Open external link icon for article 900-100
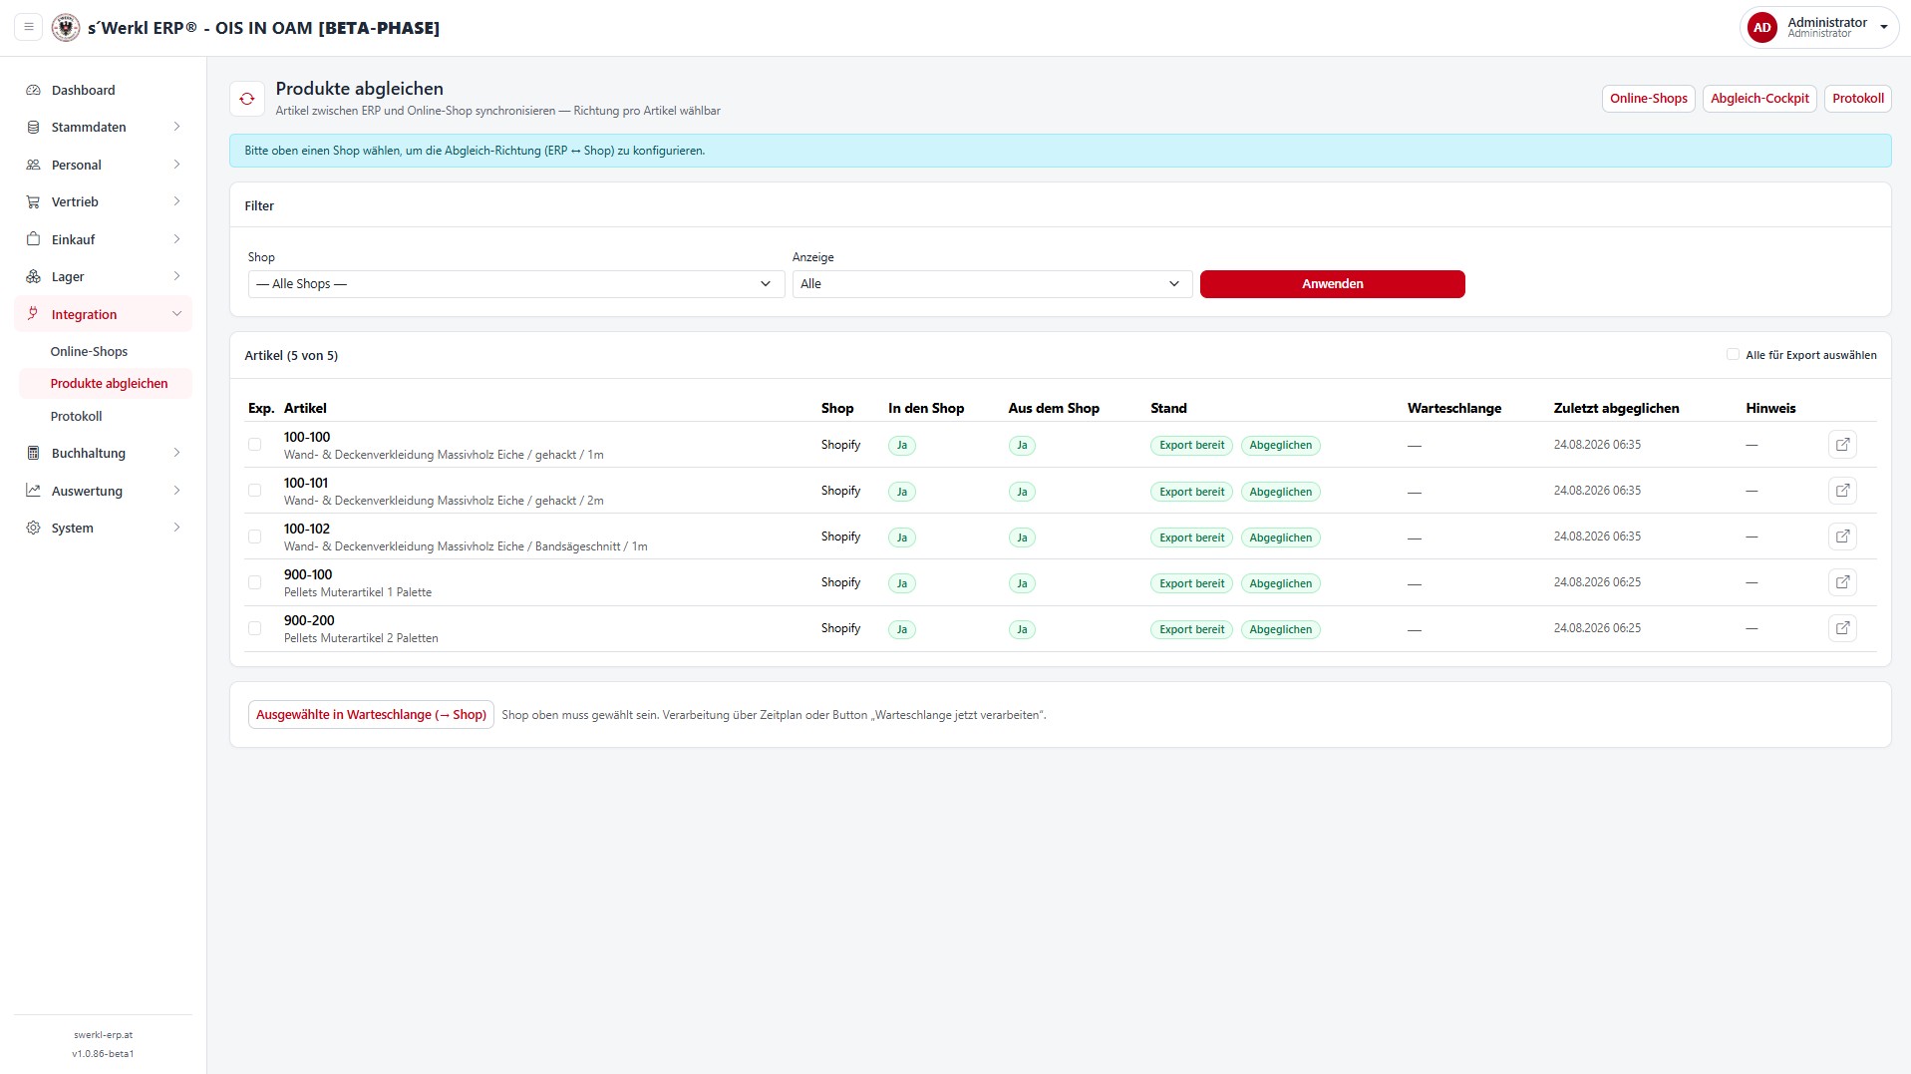1911x1074 pixels. coord(1842,582)
